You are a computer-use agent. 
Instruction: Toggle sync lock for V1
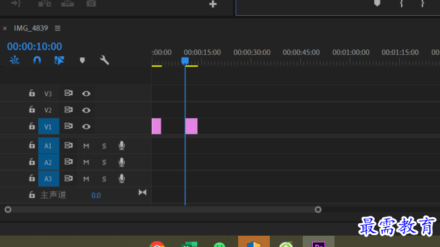click(69, 126)
